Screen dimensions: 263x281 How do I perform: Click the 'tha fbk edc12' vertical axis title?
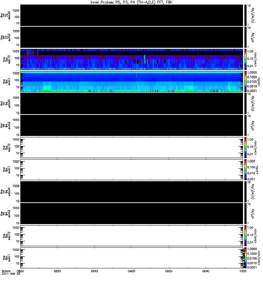[7, 59]
